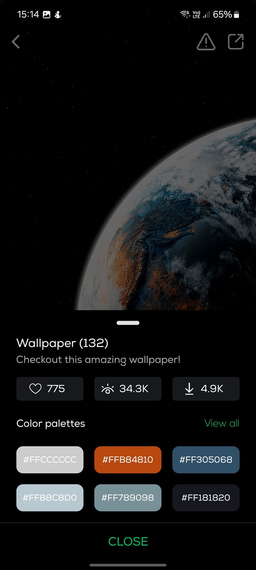The height and width of the screenshot is (570, 256).
Task: Choose the light blue #FFB8C8D0 swatch
Action: [x=50, y=498]
